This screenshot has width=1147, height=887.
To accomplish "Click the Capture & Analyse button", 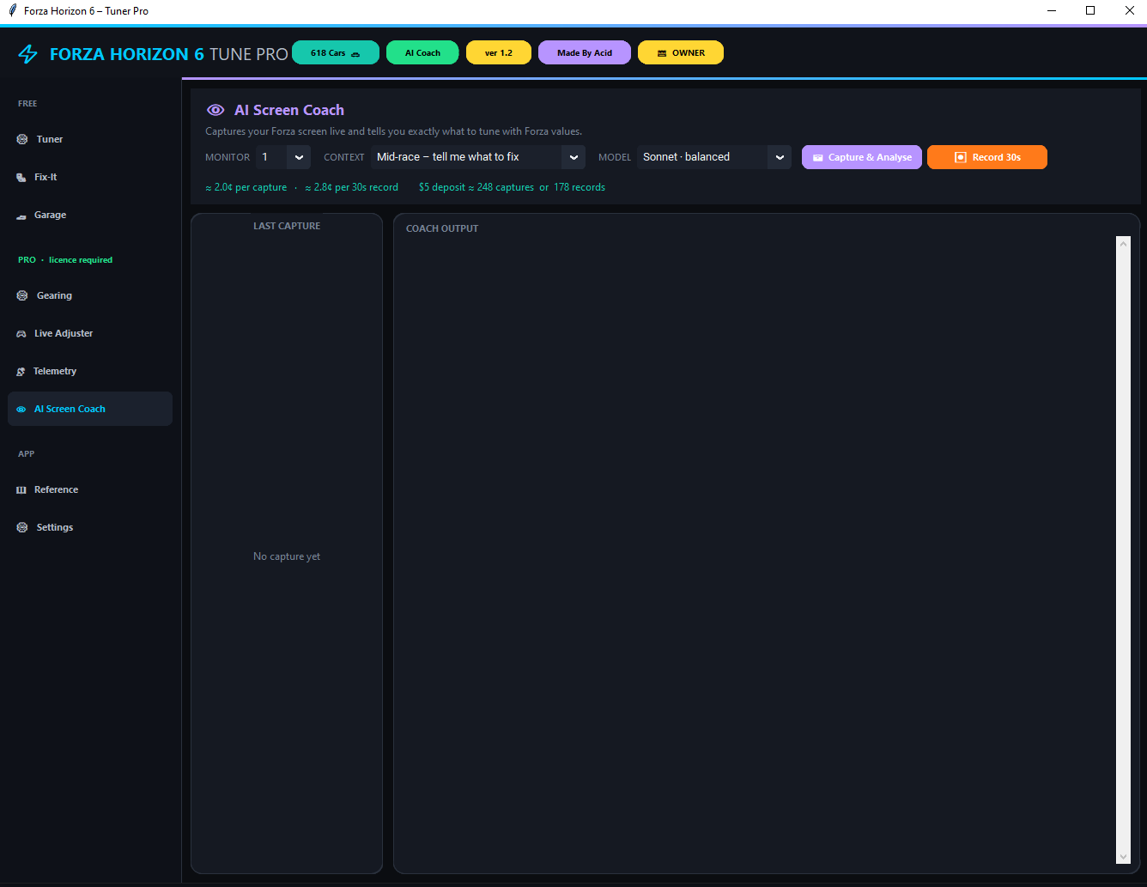I will tap(862, 157).
